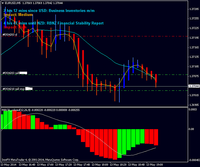Click the MACD_colored(12,26,9) indicator label

point(16,110)
